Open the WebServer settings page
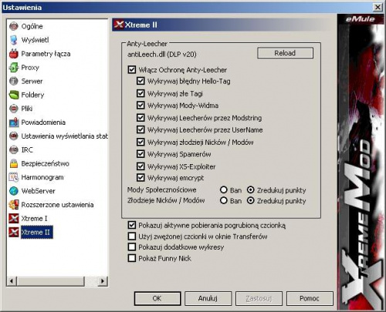 coord(38,191)
